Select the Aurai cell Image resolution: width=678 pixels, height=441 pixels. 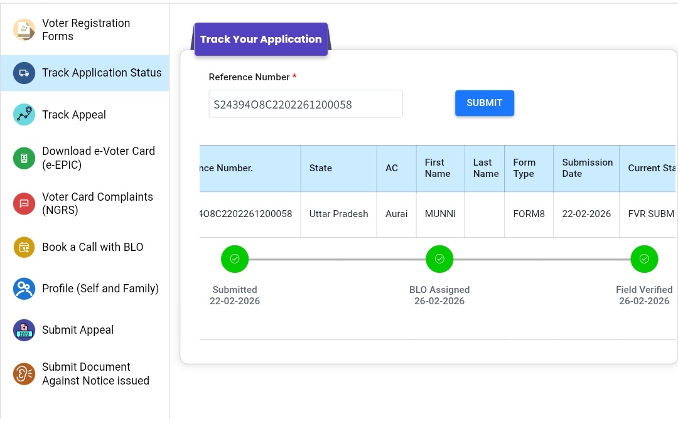[x=397, y=215]
